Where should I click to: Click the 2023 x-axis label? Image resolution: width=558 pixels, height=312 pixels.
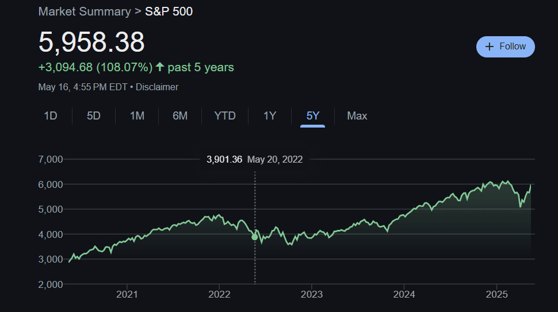pos(312,294)
